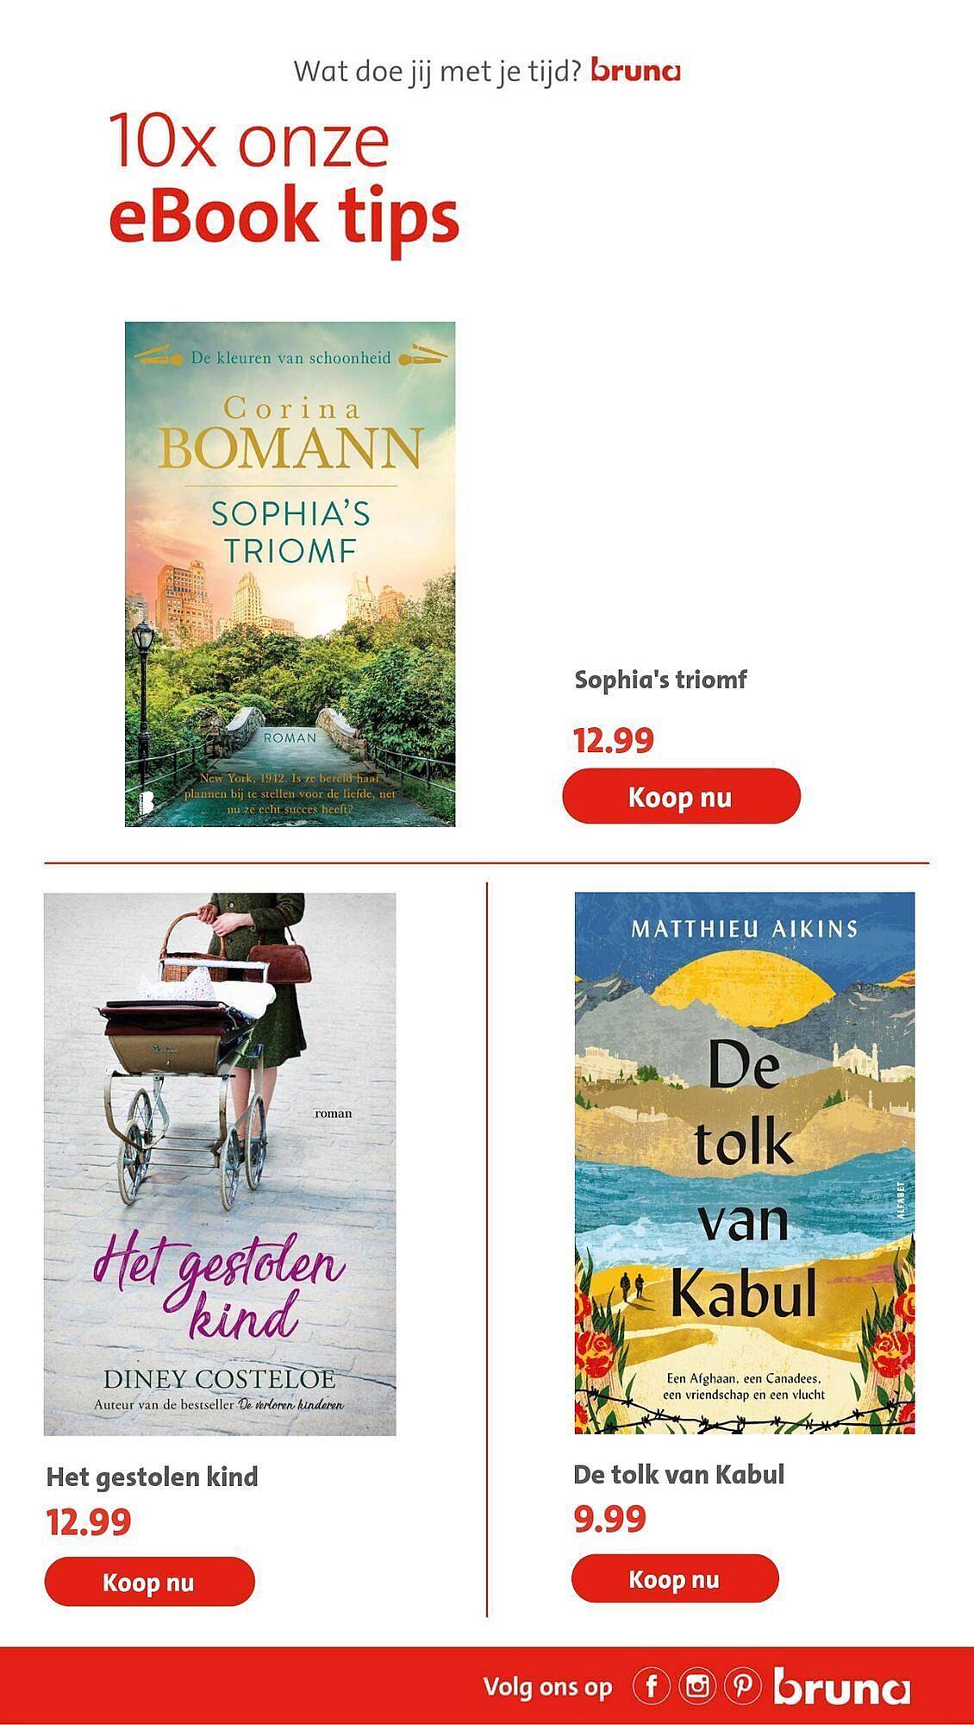
Task: Open Bruna's Instagram icon in footer
Action: (696, 1685)
